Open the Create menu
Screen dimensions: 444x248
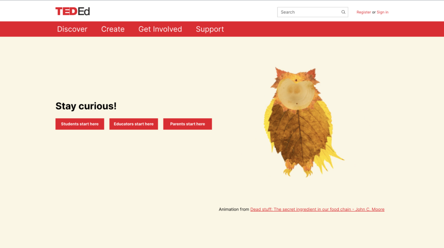(113, 29)
